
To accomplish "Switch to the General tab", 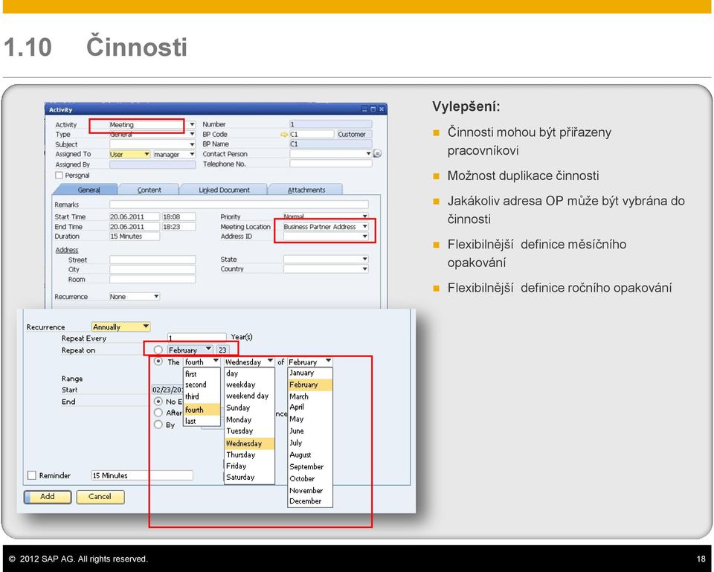I will [88, 190].
